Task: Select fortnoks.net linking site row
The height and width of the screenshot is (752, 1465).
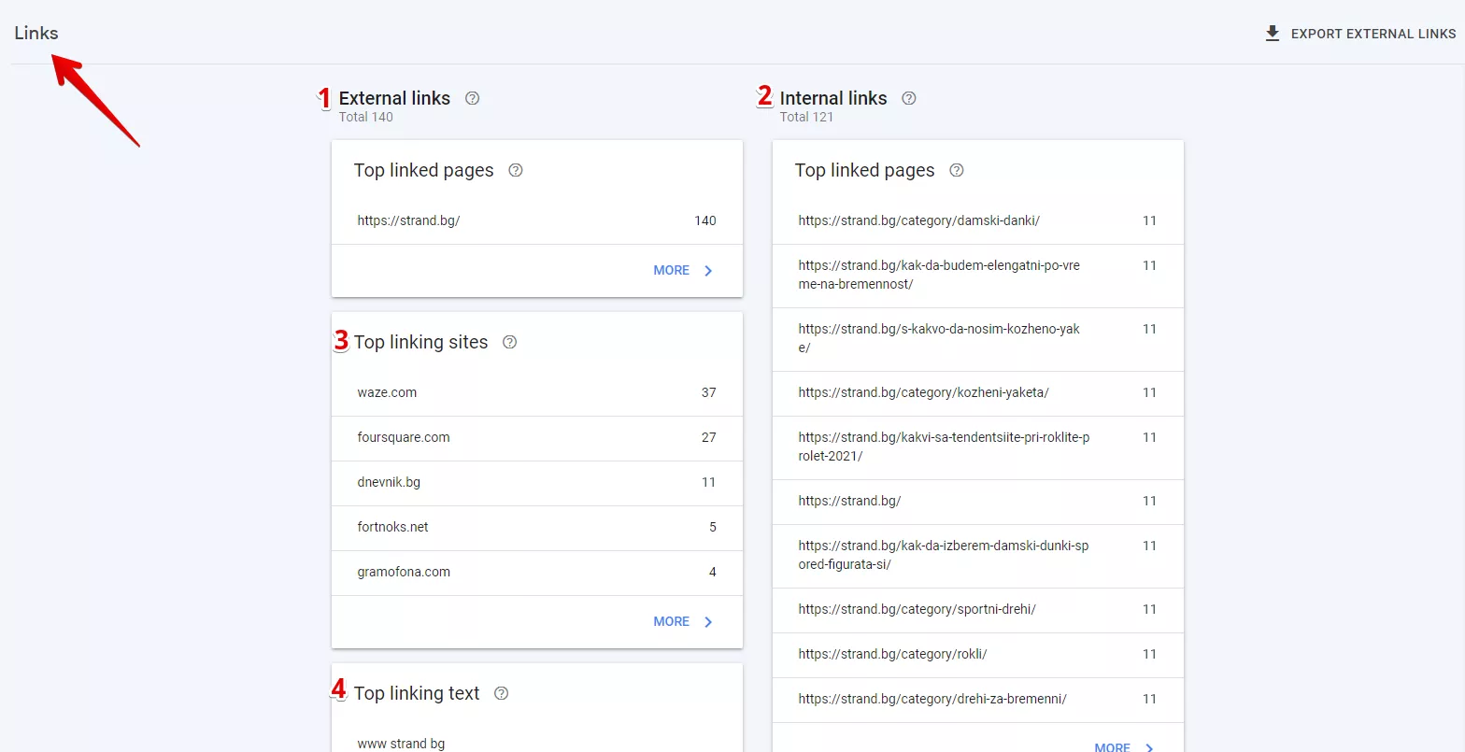Action: coord(537,528)
